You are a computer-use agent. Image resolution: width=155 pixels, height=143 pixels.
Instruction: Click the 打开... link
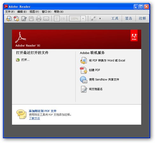click(25, 60)
